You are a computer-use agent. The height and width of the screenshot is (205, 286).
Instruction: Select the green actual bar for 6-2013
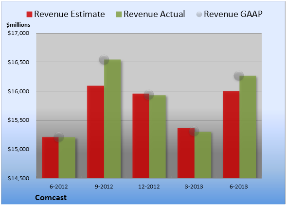coord(248,127)
